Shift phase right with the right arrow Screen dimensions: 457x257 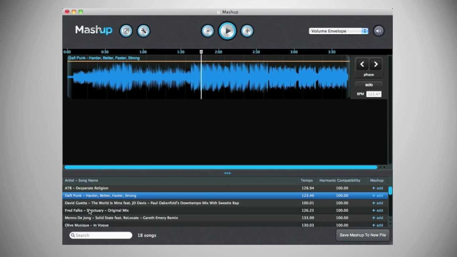tap(376, 64)
